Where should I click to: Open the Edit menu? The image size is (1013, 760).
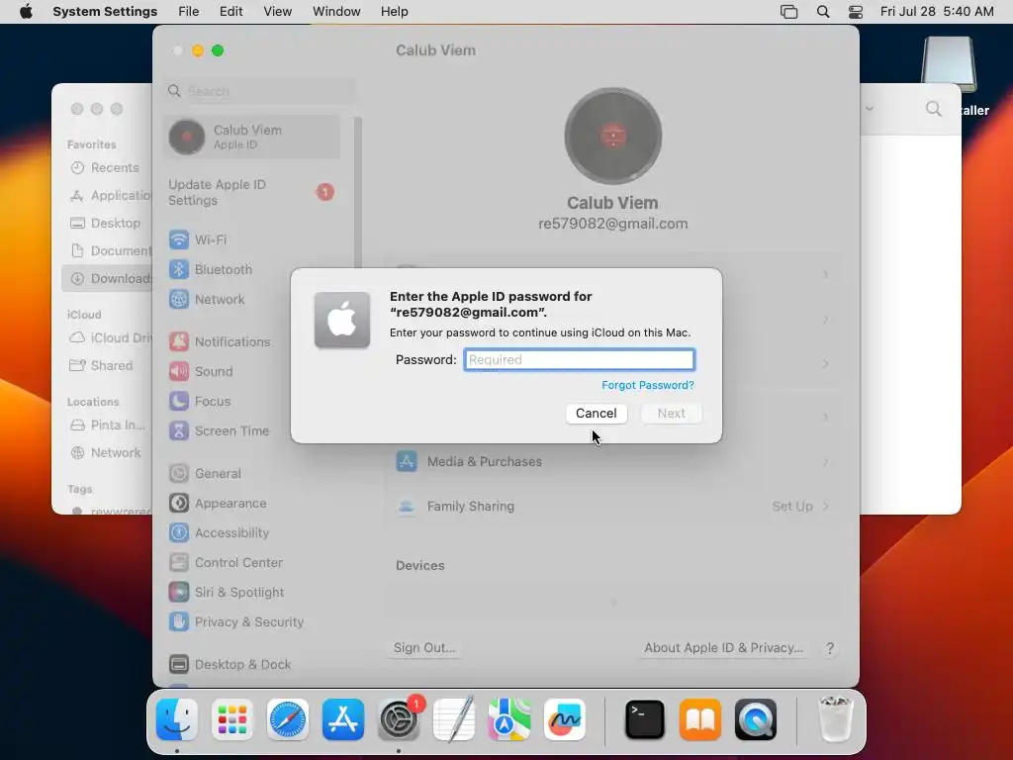coord(231,12)
